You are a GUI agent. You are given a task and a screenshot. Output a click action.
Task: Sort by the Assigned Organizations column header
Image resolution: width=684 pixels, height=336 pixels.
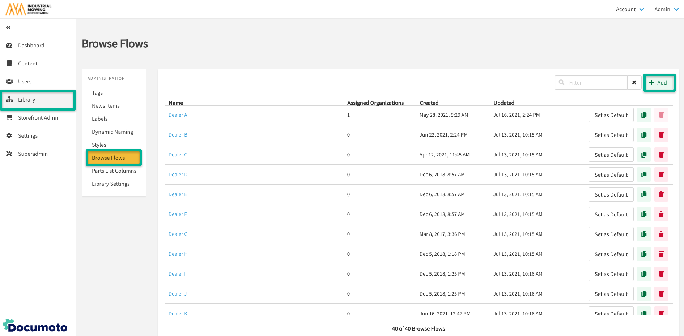click(x=375, y=103)
